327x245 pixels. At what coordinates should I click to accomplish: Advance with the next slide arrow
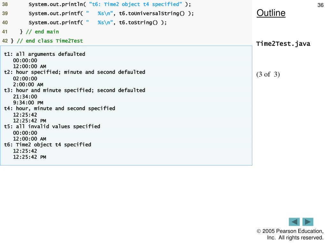tap(308, 222)
